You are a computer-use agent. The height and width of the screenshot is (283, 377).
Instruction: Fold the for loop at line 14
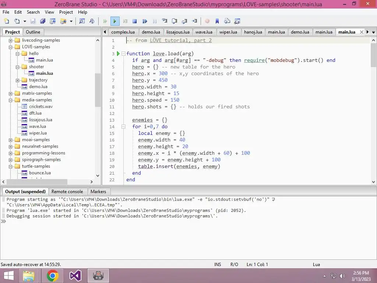coord(123,127)
